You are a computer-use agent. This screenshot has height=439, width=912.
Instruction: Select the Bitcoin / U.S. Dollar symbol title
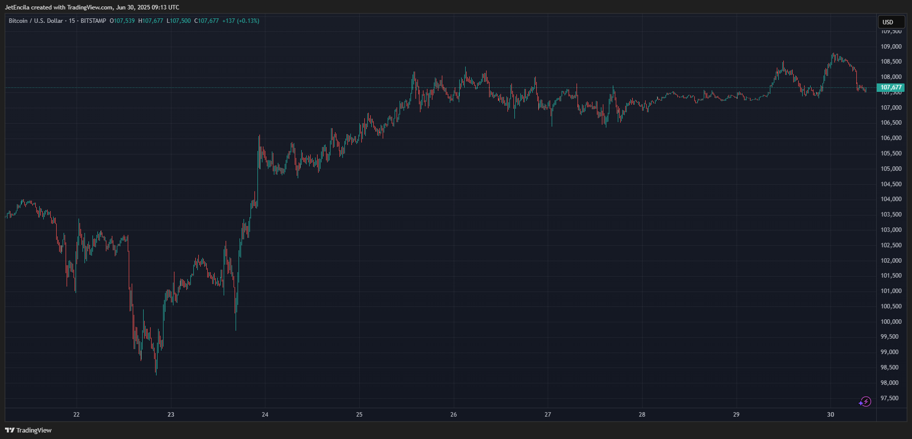(36, 21)
